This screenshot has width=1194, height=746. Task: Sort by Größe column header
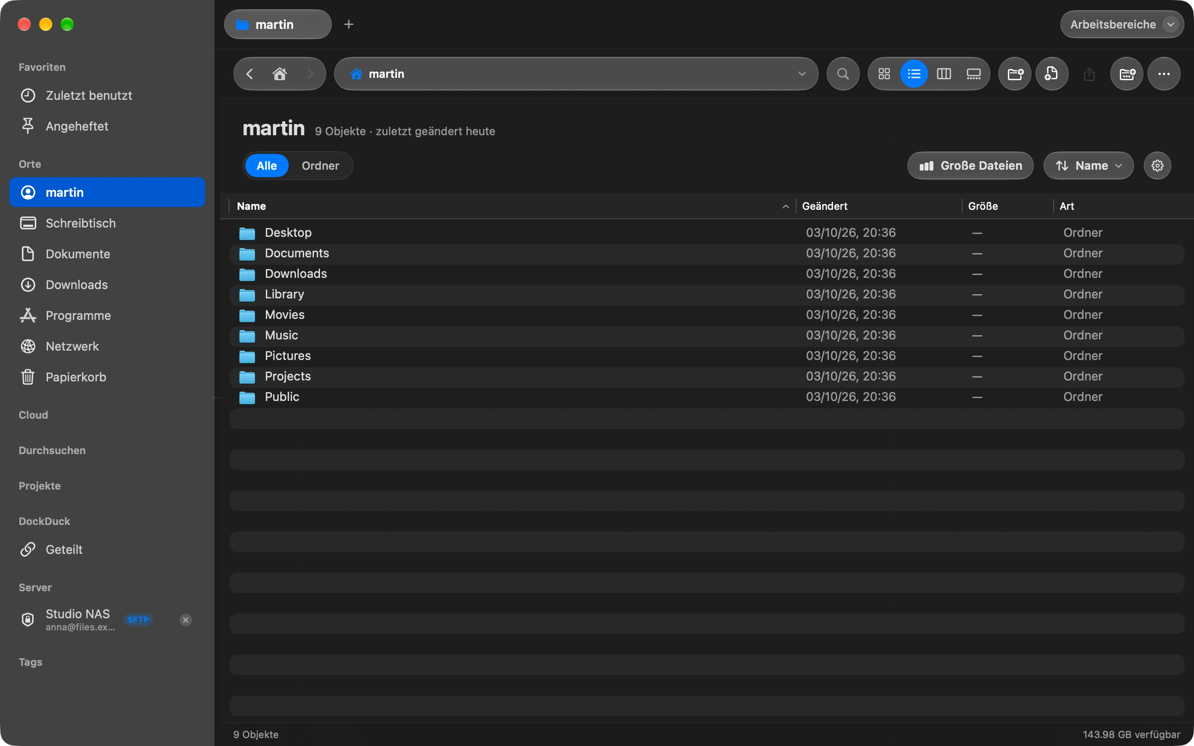[1007, 206]
